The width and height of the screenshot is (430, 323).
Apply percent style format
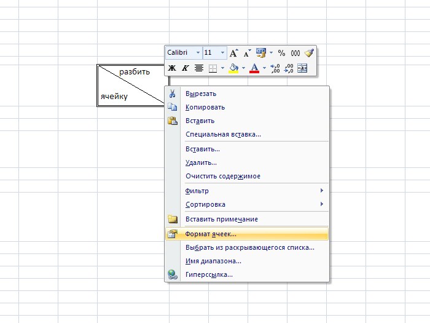(281, 53)
